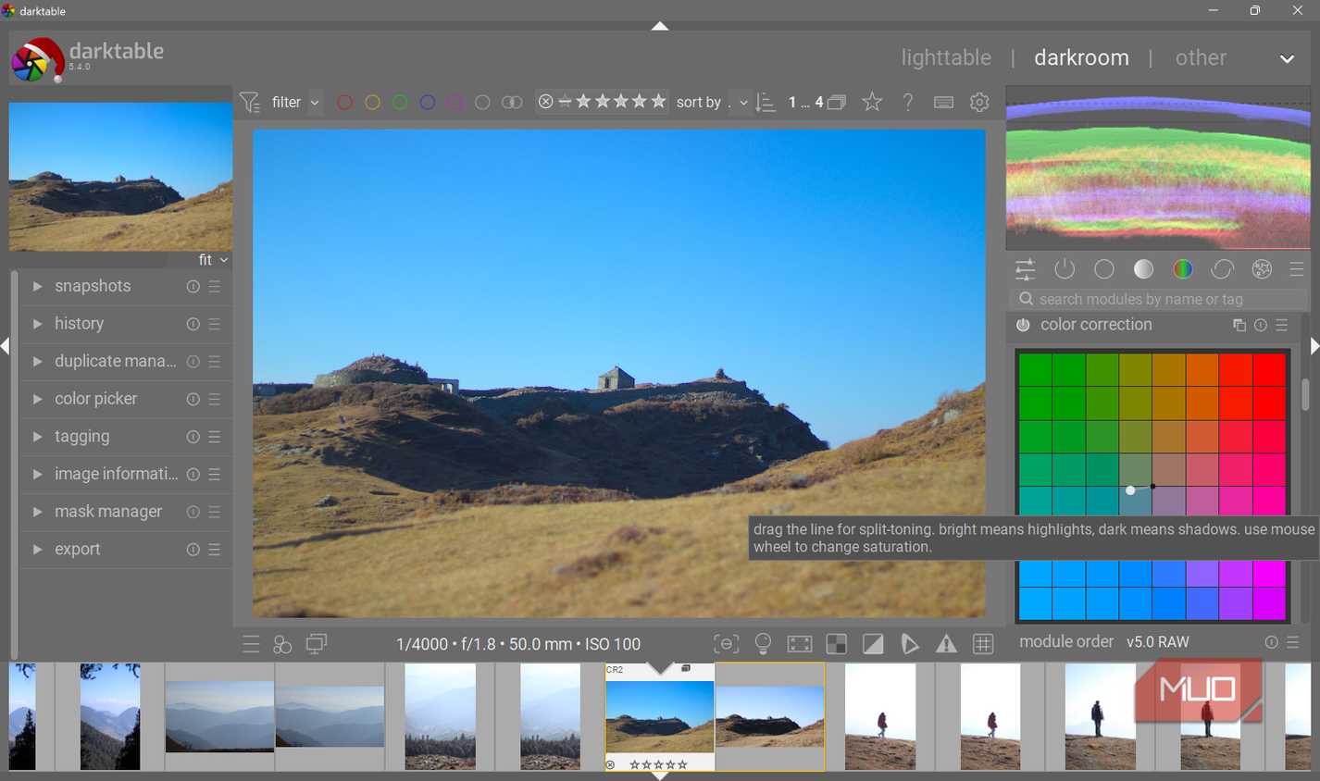The image size is (1320, 781).
Task: Toggle the clipping indication icon
Action: coord(873,644)
